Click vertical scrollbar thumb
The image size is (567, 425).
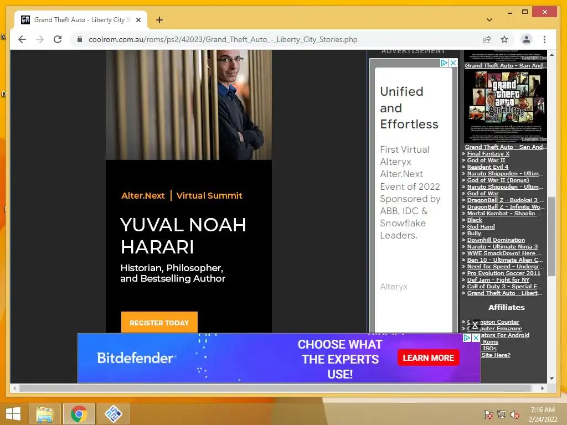(551, 236)
